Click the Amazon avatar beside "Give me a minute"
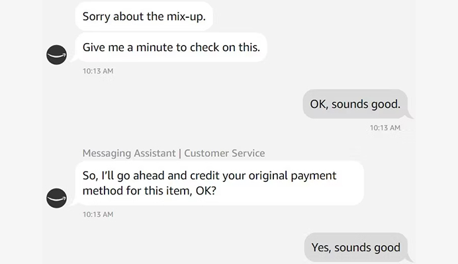458x264 pixels. (x=56, y=55)
